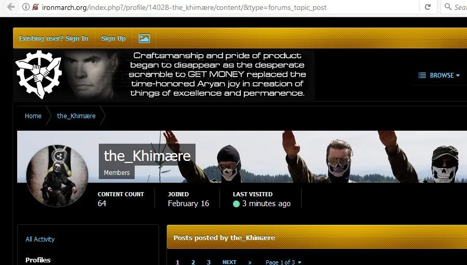Click the search magnifier icon
This screenshot has width=467, height=265.
pos(448,7)
